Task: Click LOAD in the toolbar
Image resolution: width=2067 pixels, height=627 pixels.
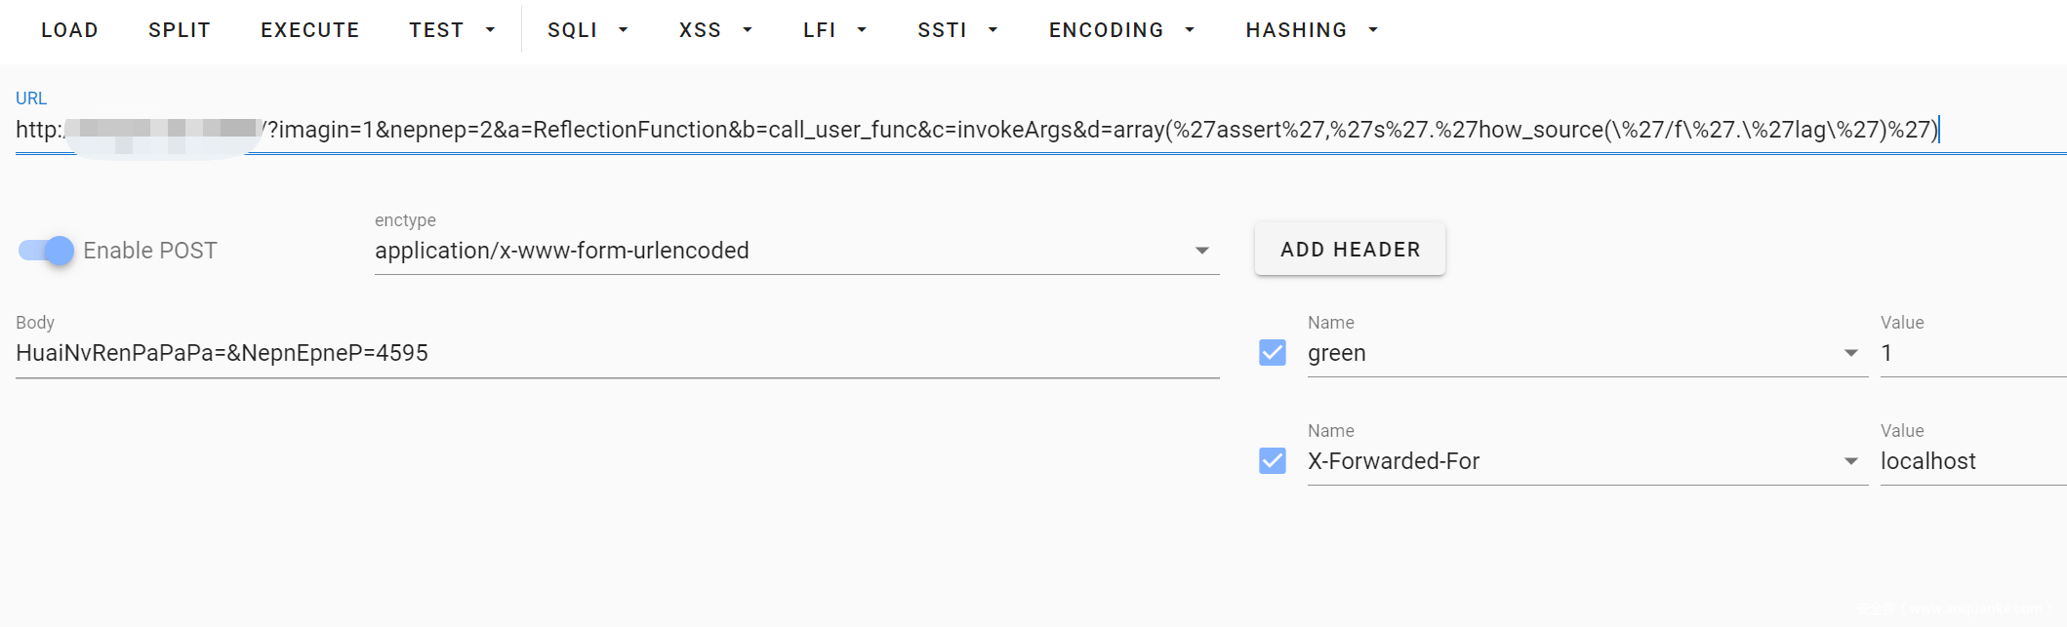Action: tap(69, 30)
